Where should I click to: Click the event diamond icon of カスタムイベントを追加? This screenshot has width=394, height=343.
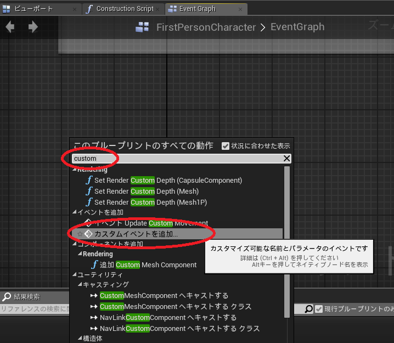click(x=88, y=234)
